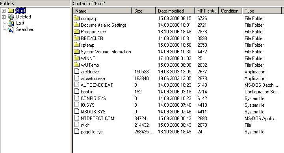Select the Searched item in tree
This screenshot has height=153, width=284.
pos(25,29)
